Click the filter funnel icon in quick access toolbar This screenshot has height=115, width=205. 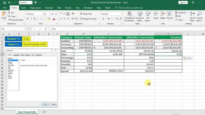pos(36,3)
